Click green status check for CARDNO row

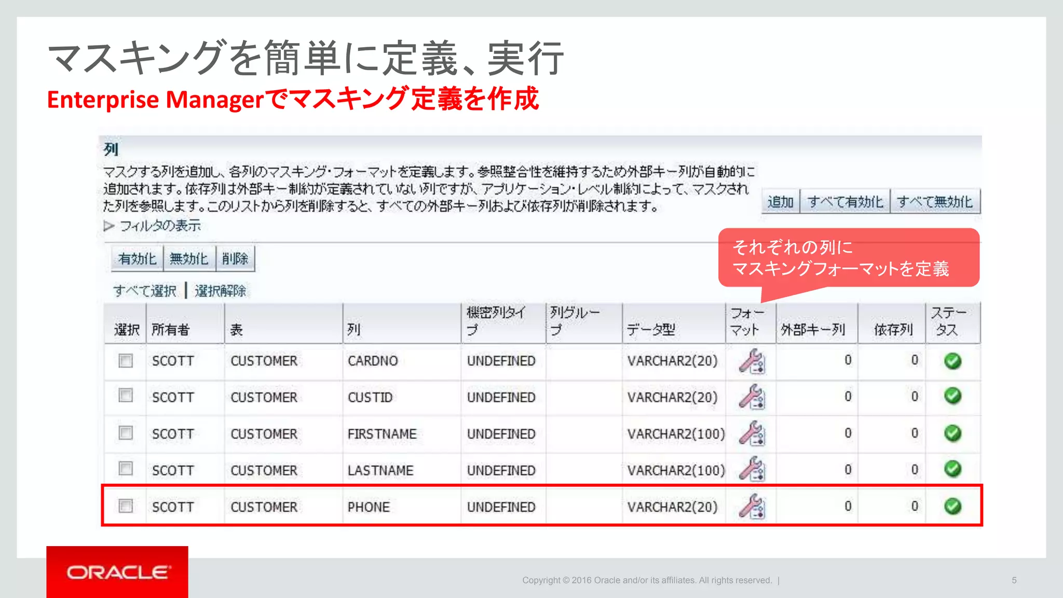952,361
